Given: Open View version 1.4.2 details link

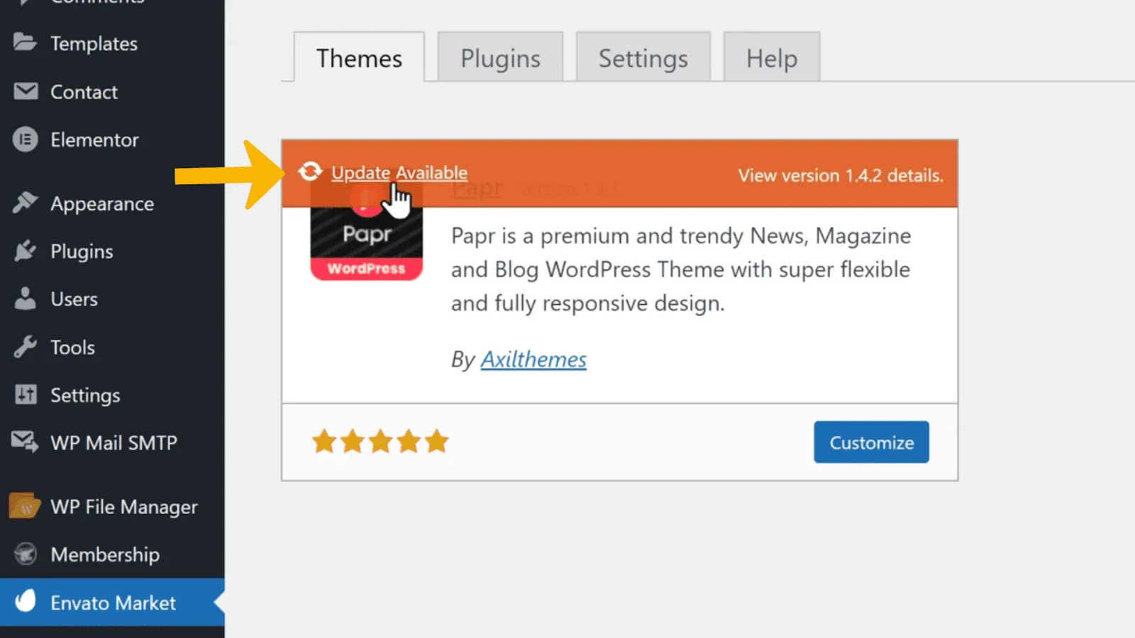Looking at the screenshot, I should point(840,175).
